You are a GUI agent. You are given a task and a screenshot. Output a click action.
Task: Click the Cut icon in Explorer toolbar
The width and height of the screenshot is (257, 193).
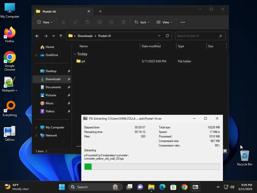tap(63, 22)
